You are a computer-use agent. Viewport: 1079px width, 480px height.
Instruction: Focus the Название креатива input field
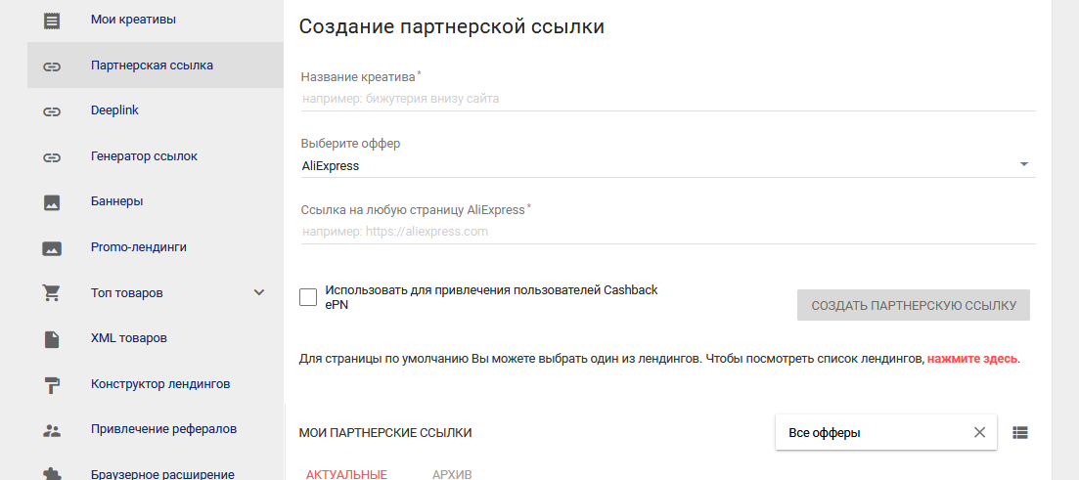pos(668,99)
